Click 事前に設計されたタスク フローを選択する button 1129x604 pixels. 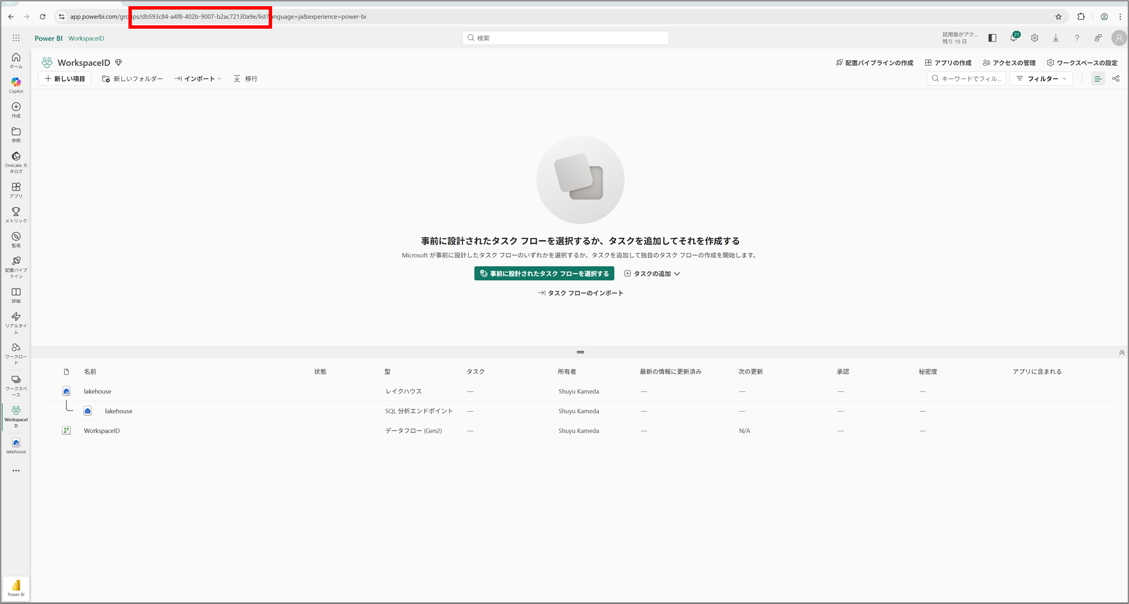pos(544,274)
